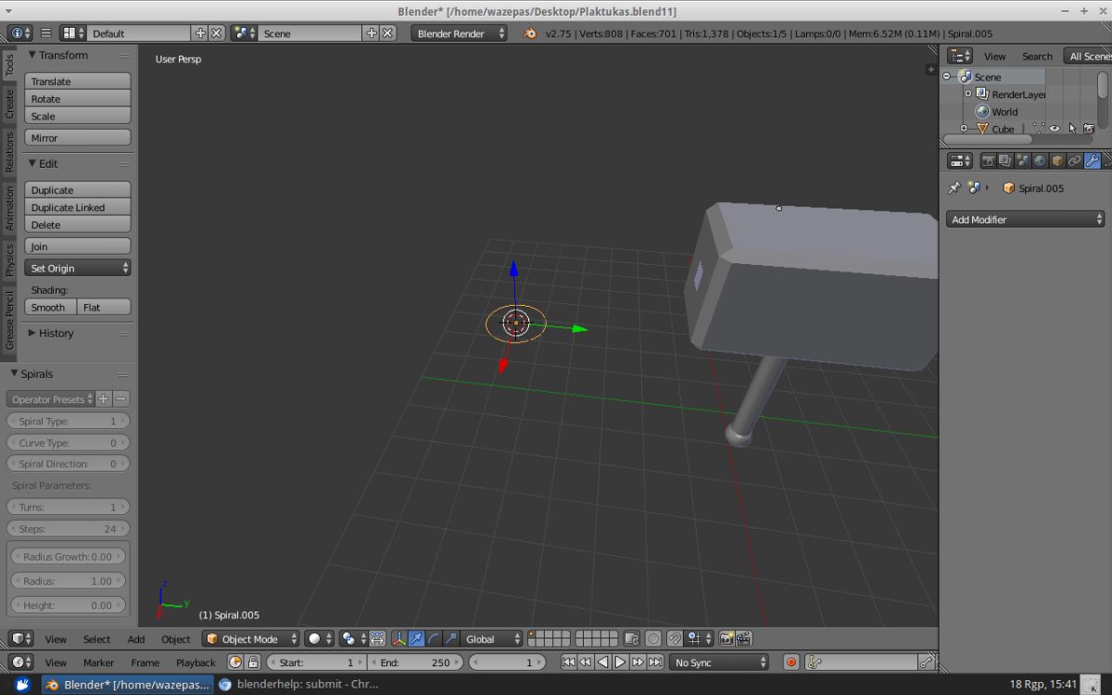The image size is (1112, 695).
Task: Play the animation in reverse
Action: point(603,663)
